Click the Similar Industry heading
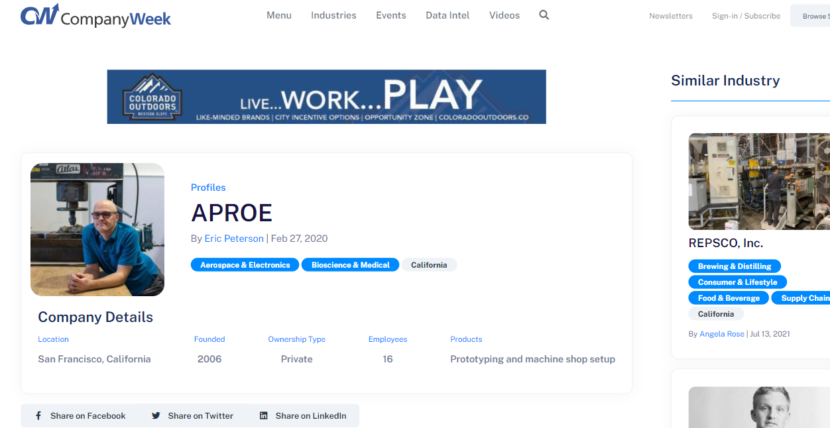Image resolution: width=830 pixels, height=428 pixels. pos(725,81)
